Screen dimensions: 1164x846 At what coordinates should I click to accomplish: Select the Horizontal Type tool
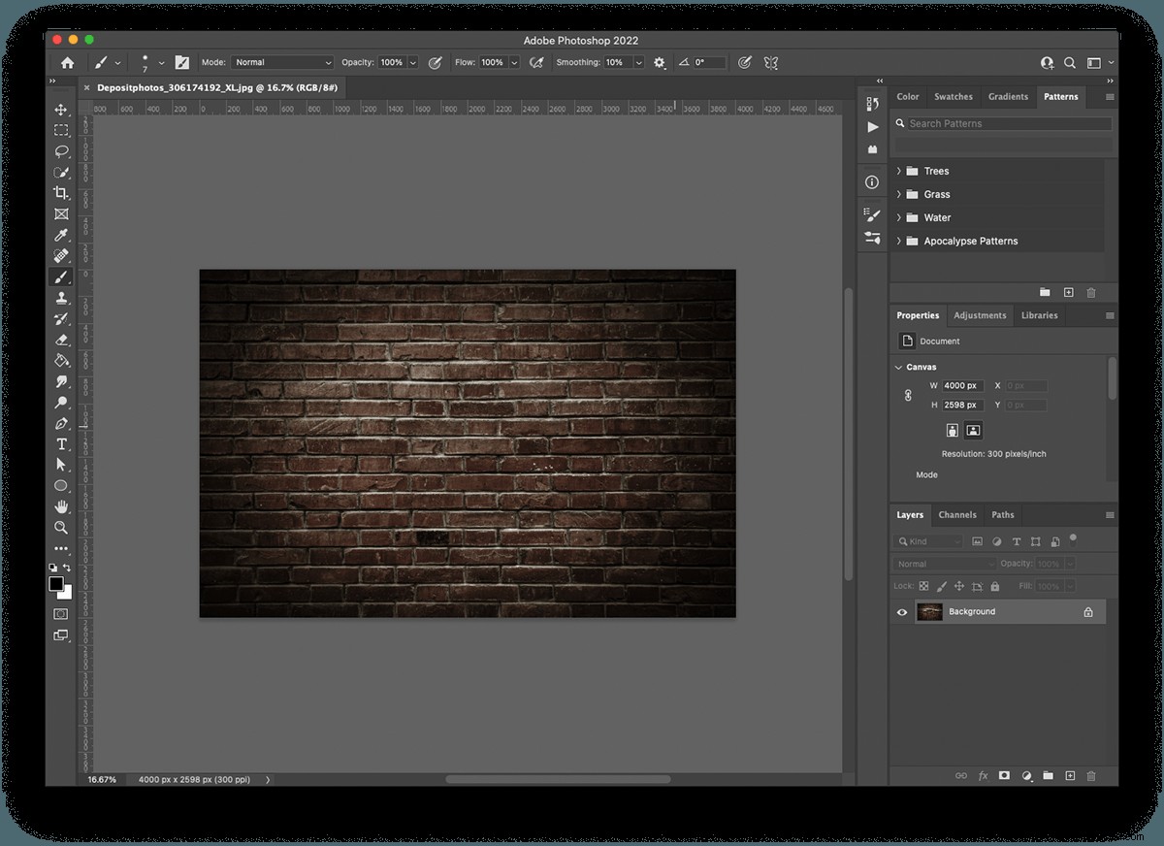pos(61,443)
